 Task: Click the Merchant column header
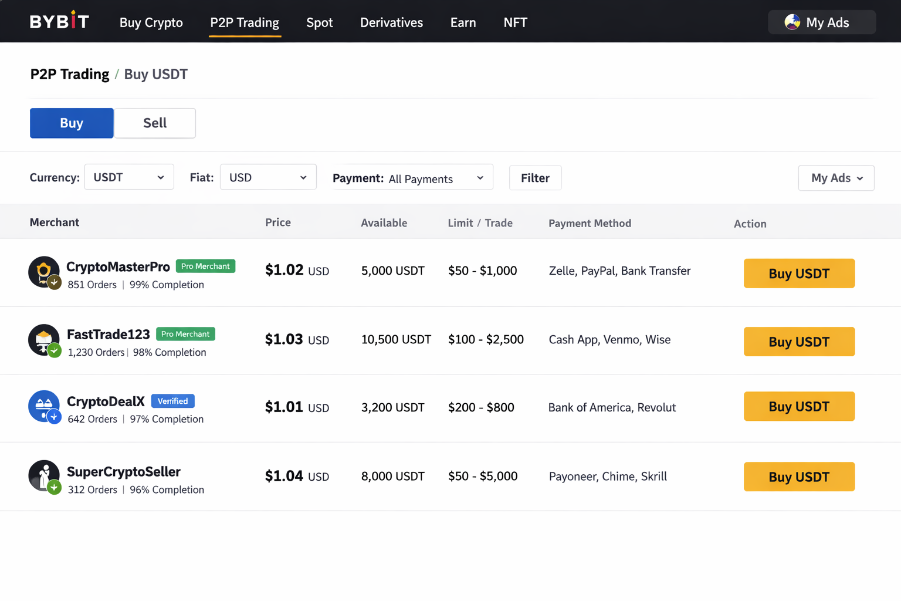55,222
